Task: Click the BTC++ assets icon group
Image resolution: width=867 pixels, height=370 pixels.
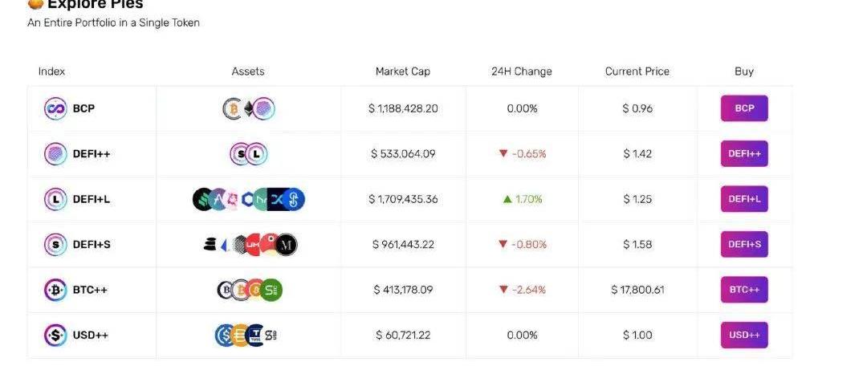Action: 249,290
